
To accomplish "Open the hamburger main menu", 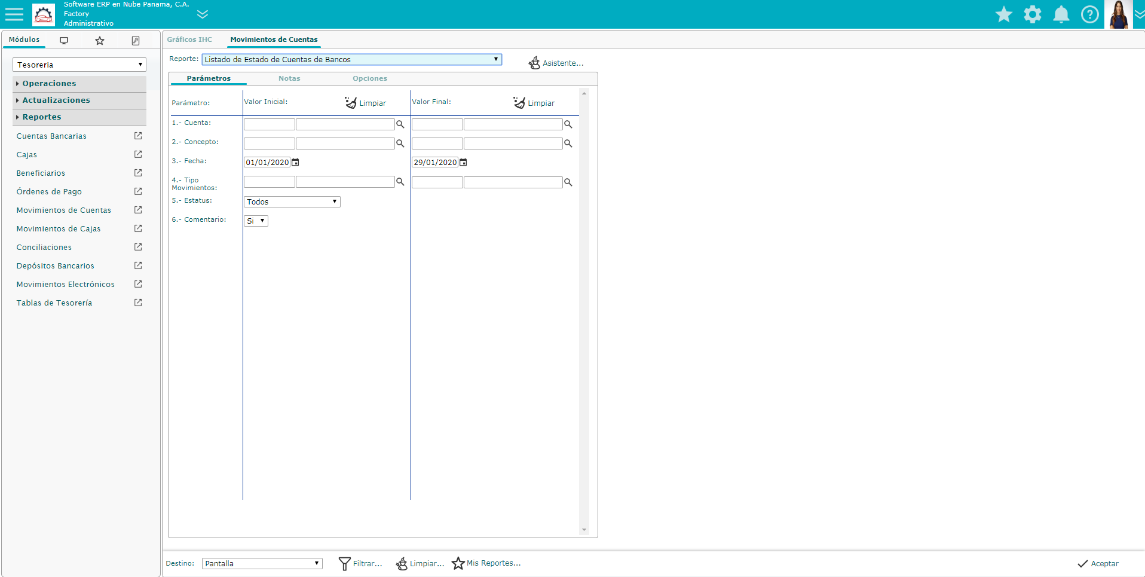I will point(14,14).
